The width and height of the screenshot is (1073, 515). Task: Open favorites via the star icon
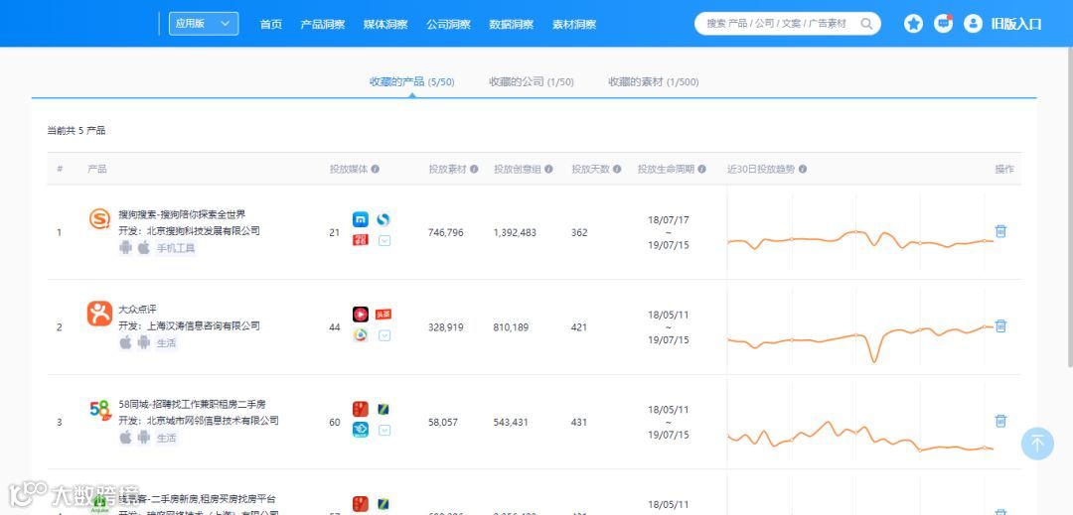(913, 24)
